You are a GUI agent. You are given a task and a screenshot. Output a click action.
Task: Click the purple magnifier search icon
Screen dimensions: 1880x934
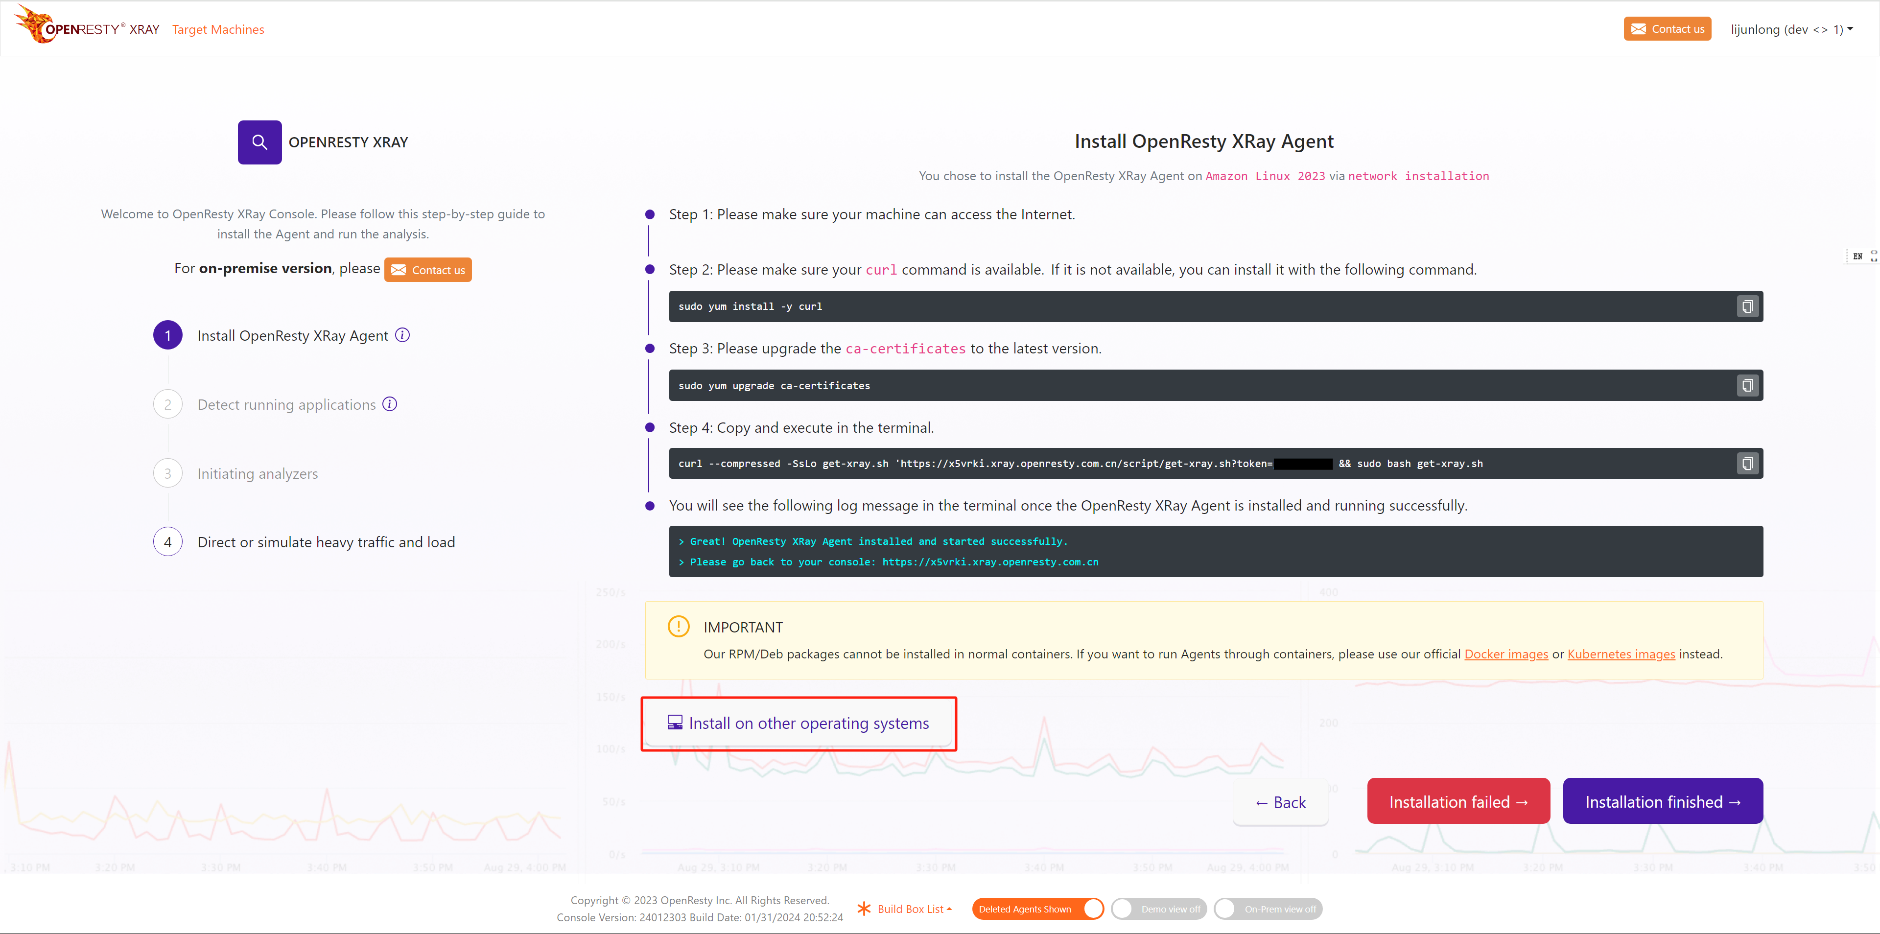(260, 142)
